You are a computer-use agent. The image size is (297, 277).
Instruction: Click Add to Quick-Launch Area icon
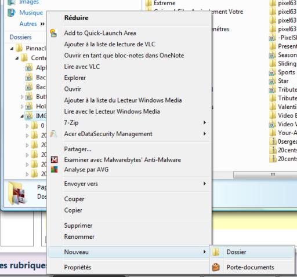tap(53, 33)
